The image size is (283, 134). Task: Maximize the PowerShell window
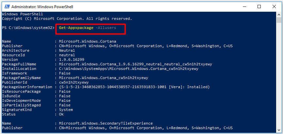(259, 6)
